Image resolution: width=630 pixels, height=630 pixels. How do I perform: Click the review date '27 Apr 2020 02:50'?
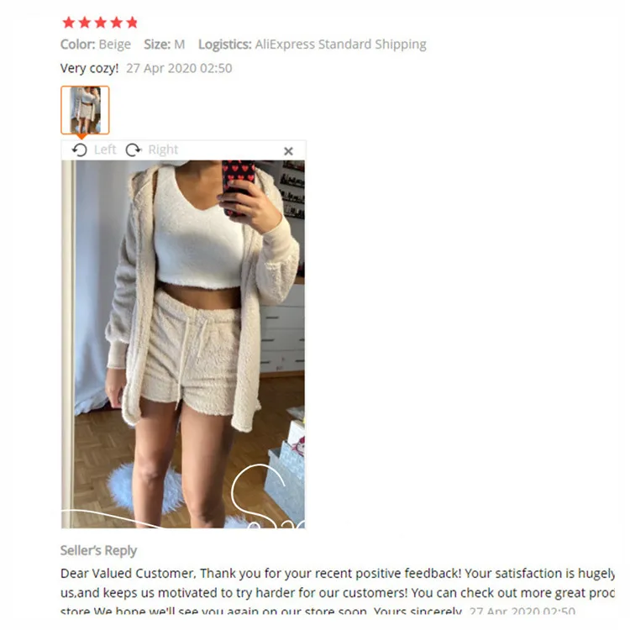179,68
